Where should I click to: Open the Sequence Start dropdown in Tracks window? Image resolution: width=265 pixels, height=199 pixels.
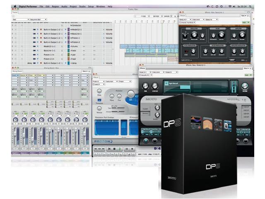point(39,19)
